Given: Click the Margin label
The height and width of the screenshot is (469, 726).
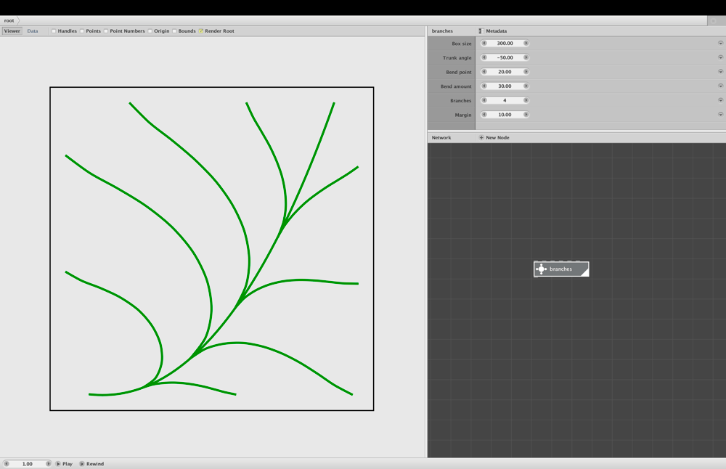Looking at the screenshot, I should click(463, 115).
